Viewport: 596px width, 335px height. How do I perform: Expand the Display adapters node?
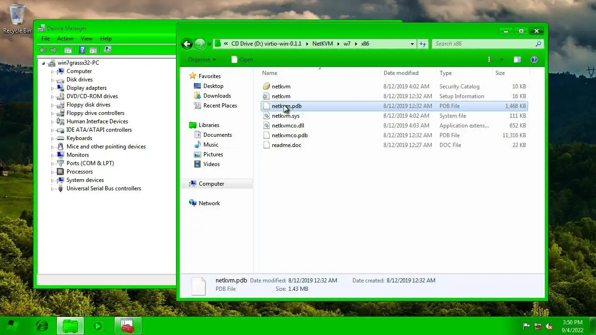53,88
